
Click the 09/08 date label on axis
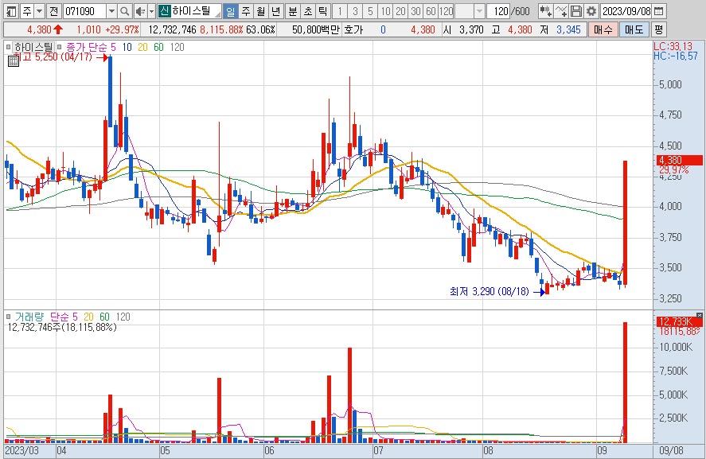(671, 450)
